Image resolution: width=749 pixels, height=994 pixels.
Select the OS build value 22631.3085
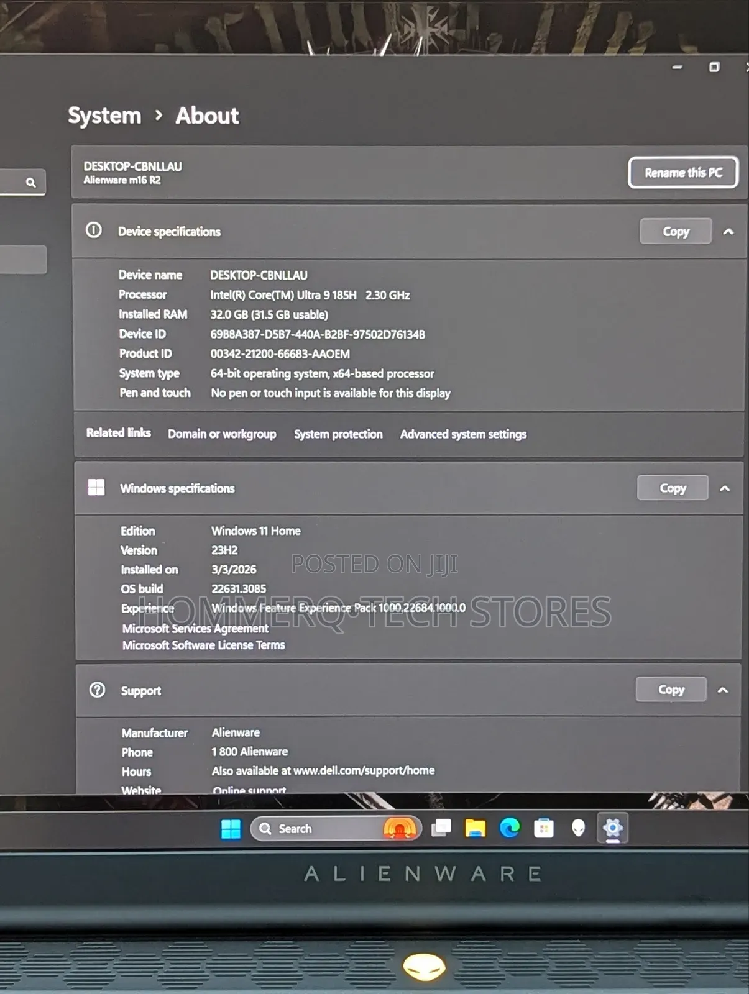(239, 588)
